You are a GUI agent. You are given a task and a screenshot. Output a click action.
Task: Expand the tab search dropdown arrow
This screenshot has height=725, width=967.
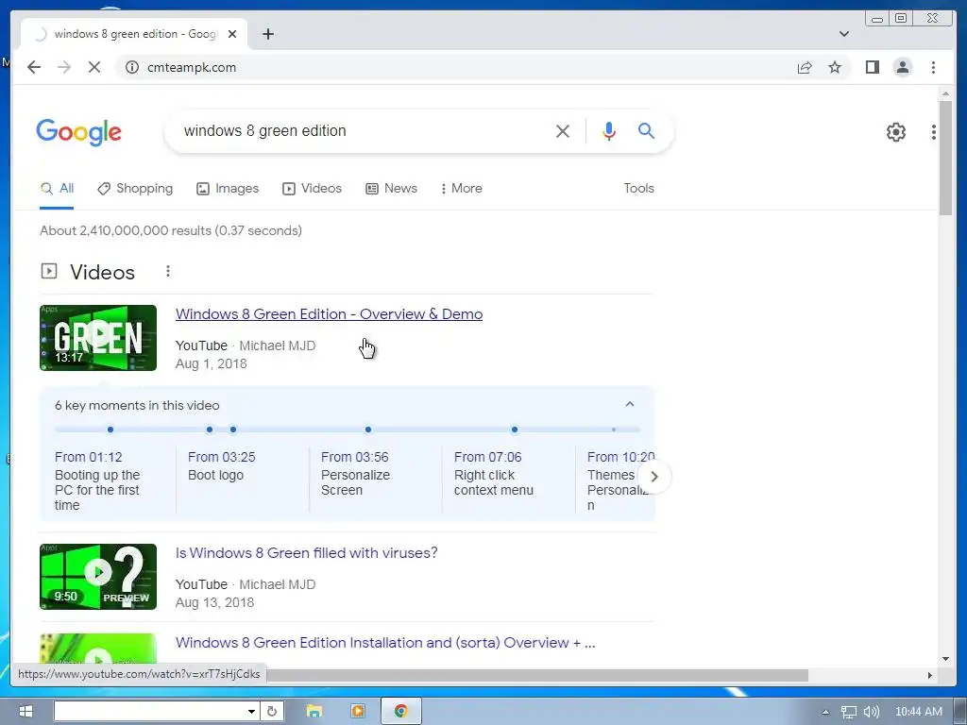(843, 34)
